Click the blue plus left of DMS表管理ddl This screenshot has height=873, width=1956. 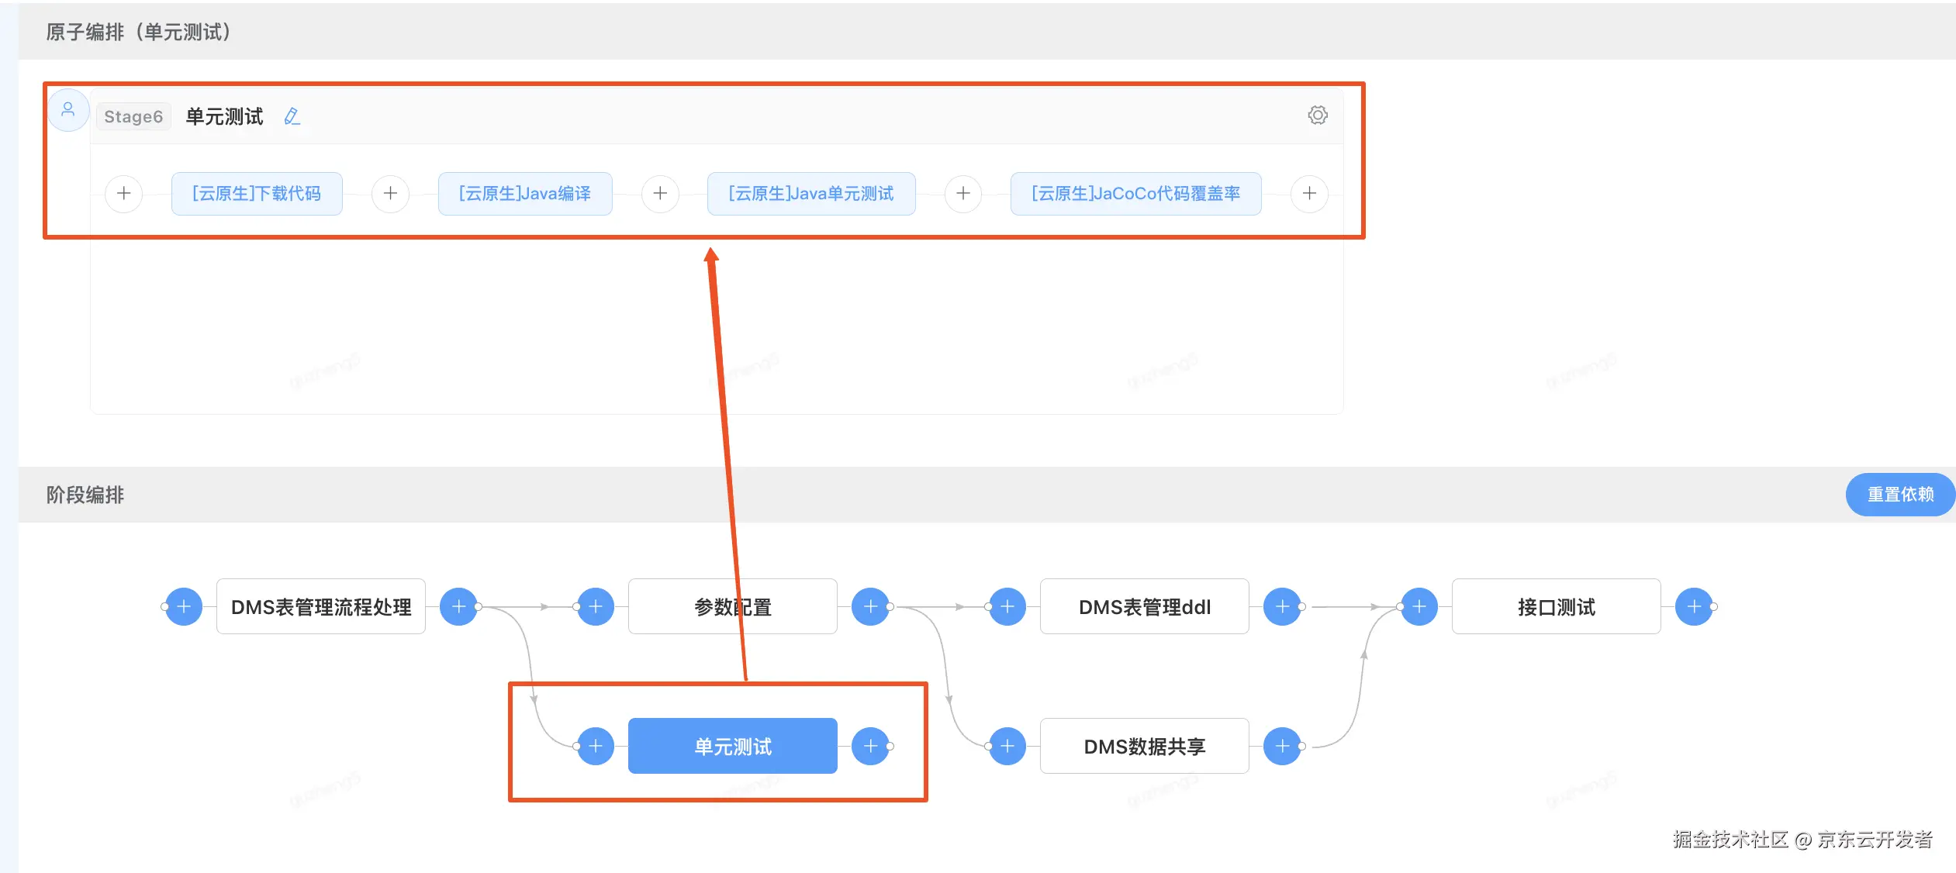tap(1007, 606)
